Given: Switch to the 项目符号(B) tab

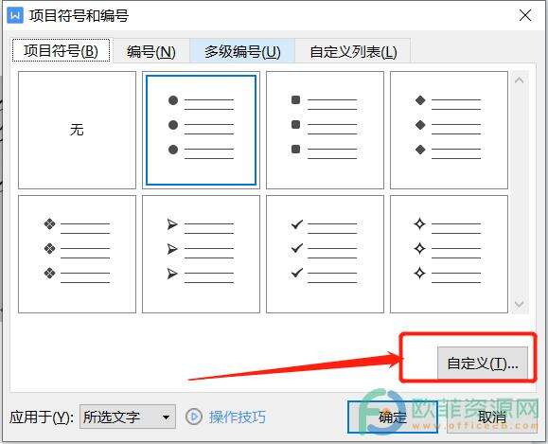Looking at the screenshot, I should pyautogui.click(x=61, y=51).
